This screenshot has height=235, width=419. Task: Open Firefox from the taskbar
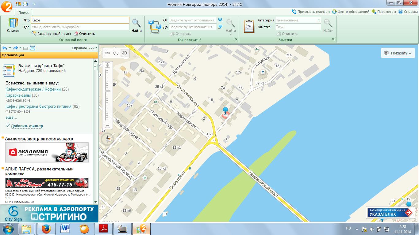click(46, 229)
